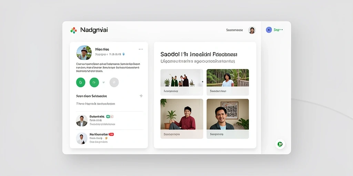Click the green badge next to first contact name
The height and width of the screenshot is (176, 353).
pyautogui.click(x=108, y=117)
